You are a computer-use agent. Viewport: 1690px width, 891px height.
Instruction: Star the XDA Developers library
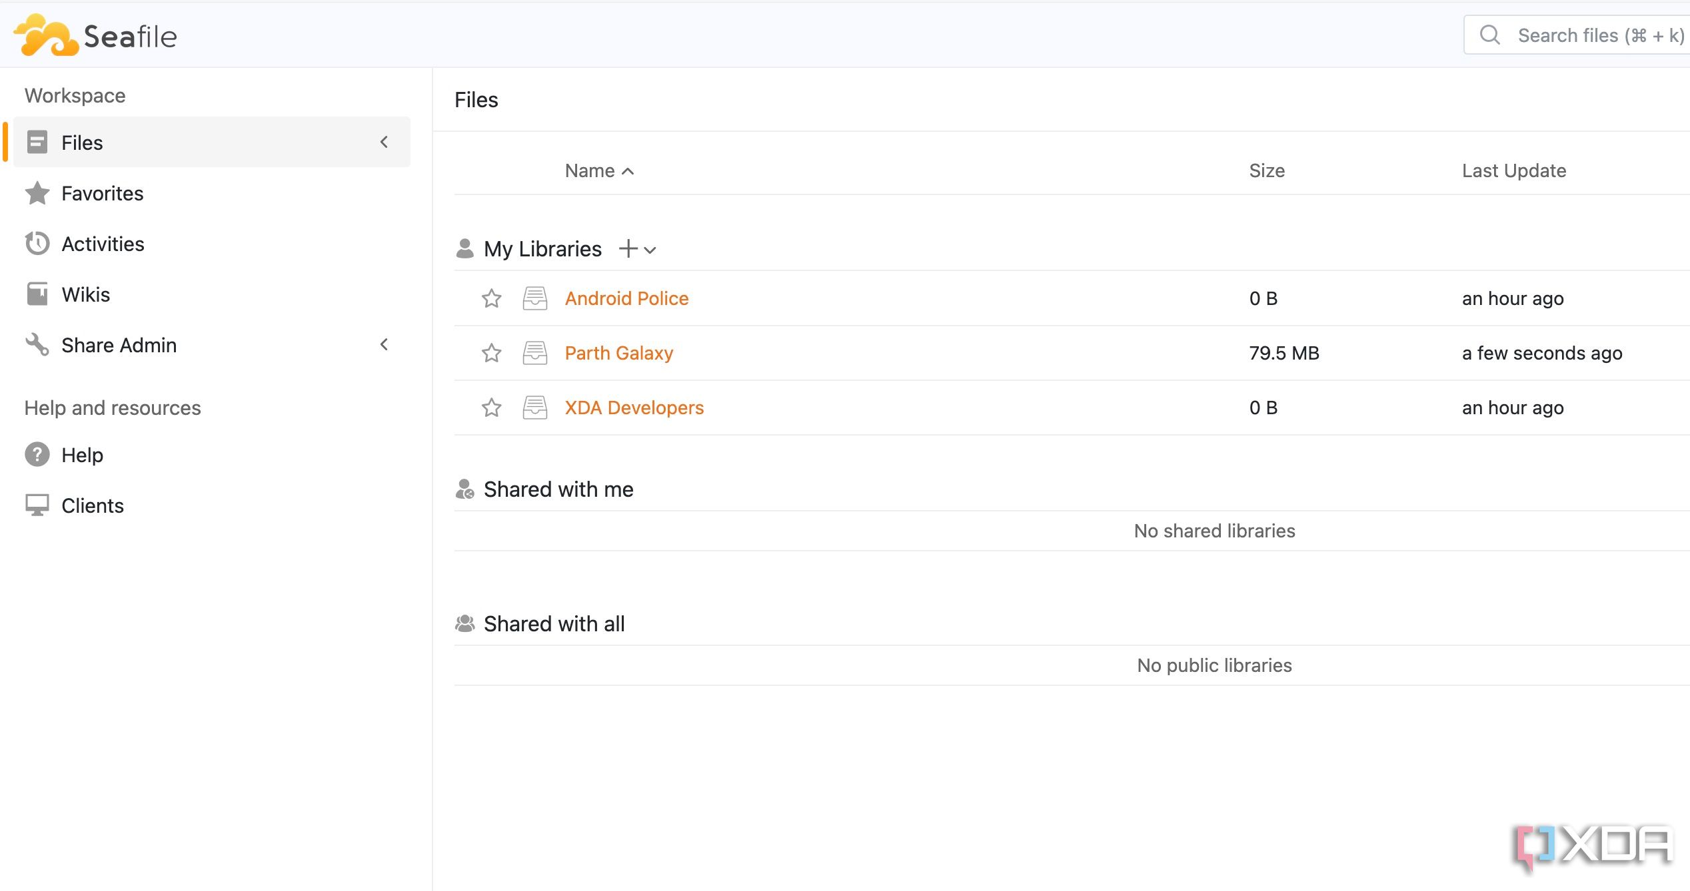492,408
